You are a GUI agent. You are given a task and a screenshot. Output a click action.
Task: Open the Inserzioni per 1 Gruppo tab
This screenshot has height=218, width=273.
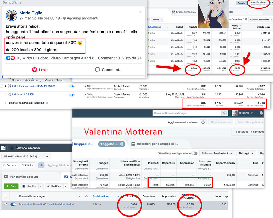coord(156,144)
